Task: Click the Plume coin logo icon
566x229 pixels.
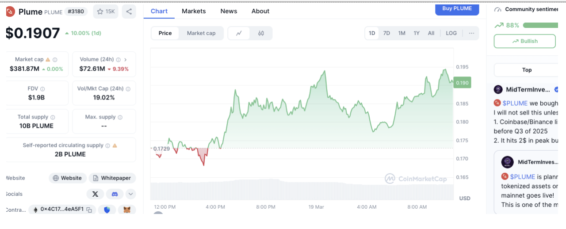Action: (11, 11)
